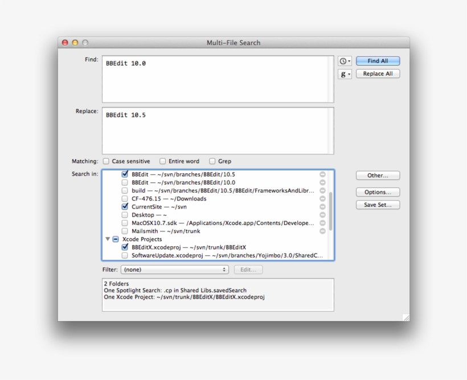Click the disabled Edit... filter button
This screenshot has width=467, height=380.
point(248,269)
